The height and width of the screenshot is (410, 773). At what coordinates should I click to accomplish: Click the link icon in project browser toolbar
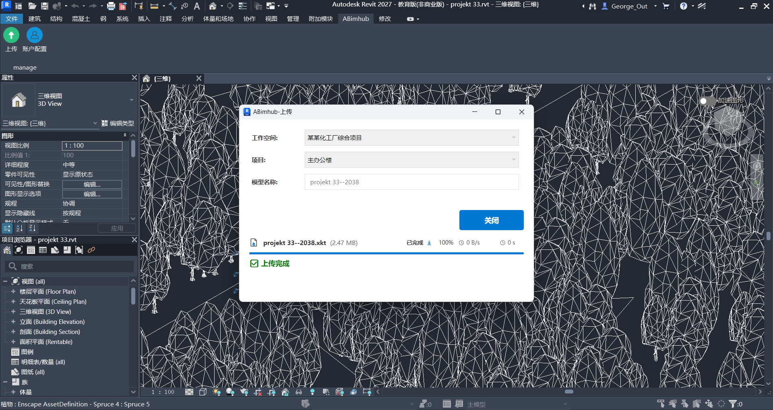[x=91, y=250]
